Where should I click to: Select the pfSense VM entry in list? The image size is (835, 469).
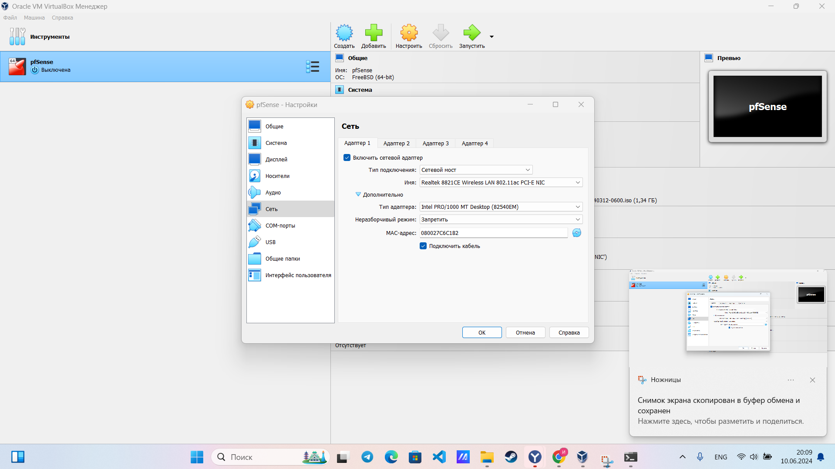[165, 67]
